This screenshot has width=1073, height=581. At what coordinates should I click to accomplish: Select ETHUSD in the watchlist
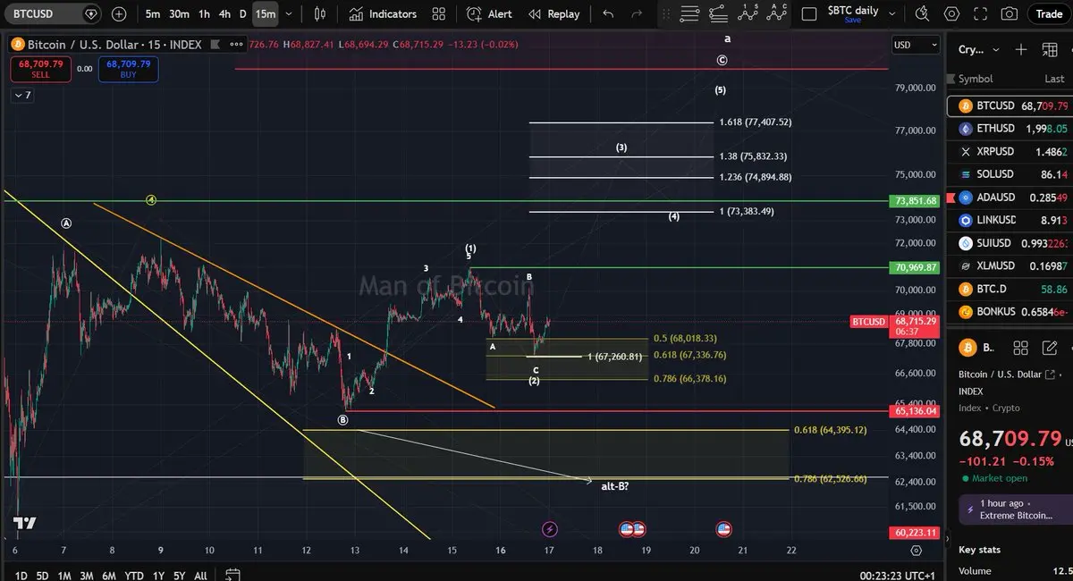tap(1010, 129)
